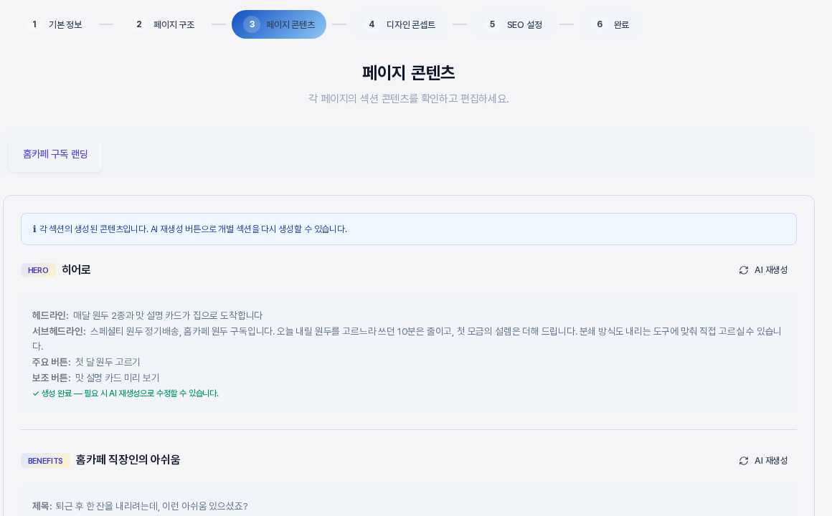This screenshot has height=516, width=832.
Task: Click the 주요 버튼 value 첫 달 원두 고르기
Action: 108,362
